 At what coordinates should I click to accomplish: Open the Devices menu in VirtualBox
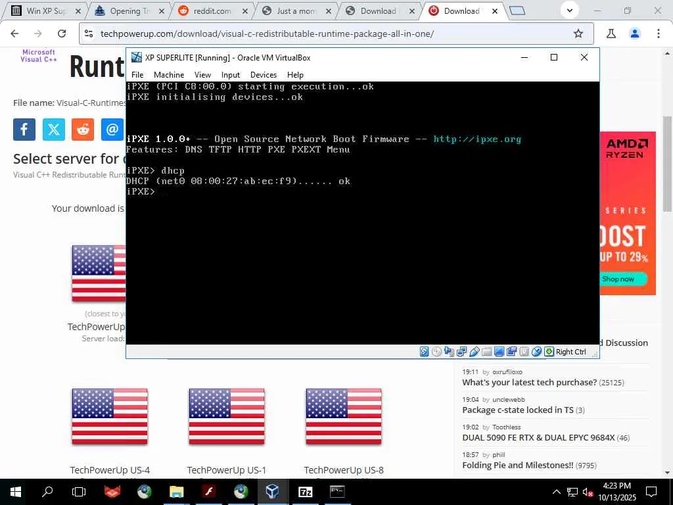tap(264, 75)
